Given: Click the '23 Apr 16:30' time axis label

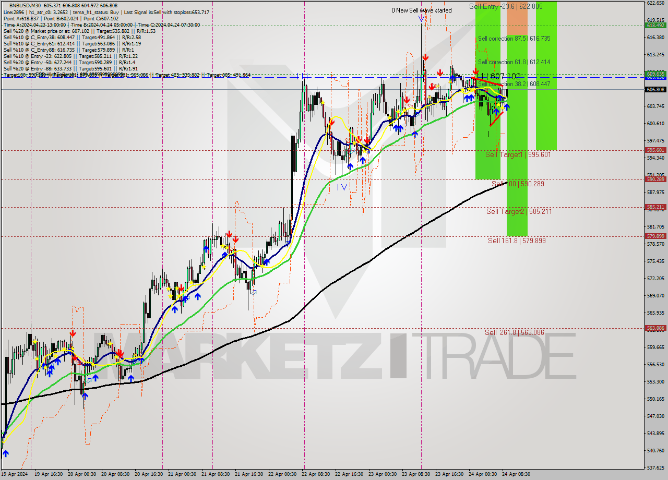Looking at the screenshot, I should tap(449, 474).
